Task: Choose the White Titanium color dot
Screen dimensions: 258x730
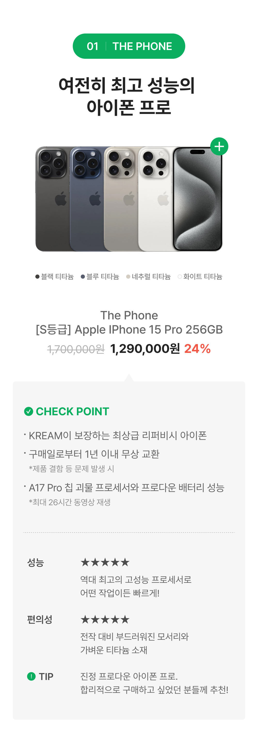Action: click(x=180, y=277)
